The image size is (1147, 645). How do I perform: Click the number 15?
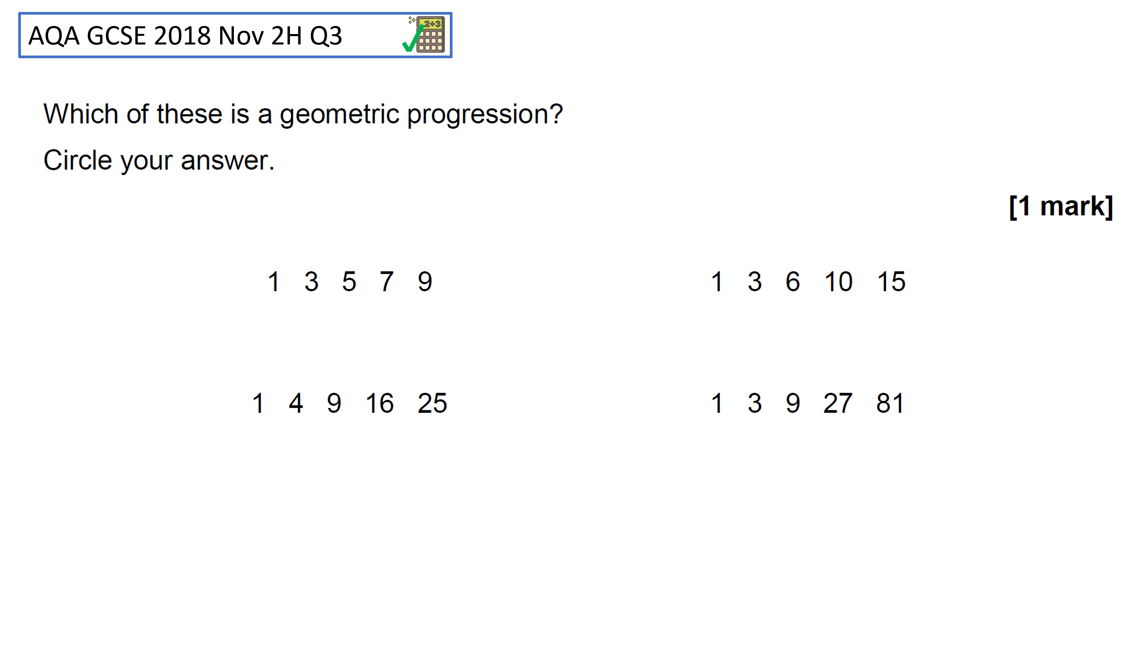tap(891, 281)
